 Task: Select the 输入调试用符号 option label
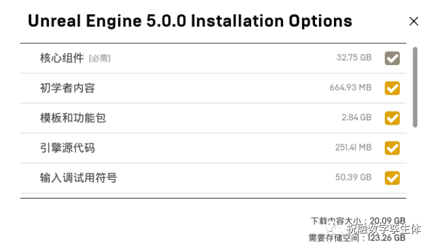(x=78, y=178)
